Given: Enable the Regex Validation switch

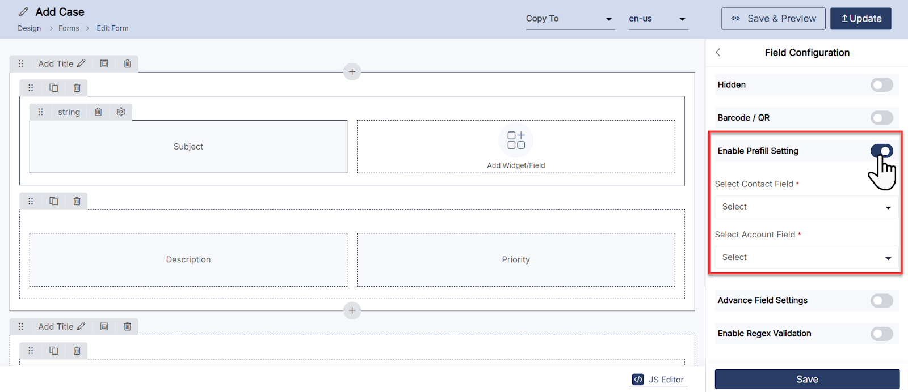Looking at the screenshot, I should tap(881, 334).
